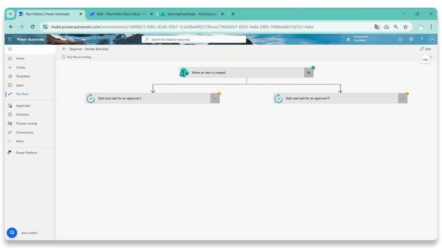The height and width of the screenshot is (248, 442).
Task: Expand Start and wait for an approval IT
Action: (340, 99)
